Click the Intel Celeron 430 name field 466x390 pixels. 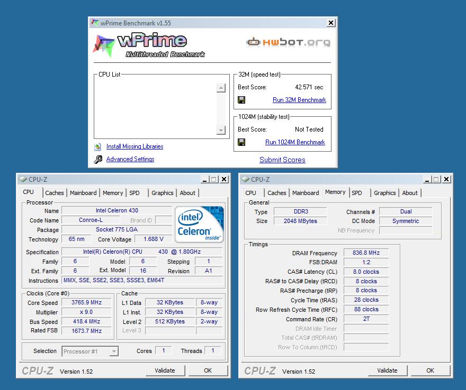[x=117, y=210]
